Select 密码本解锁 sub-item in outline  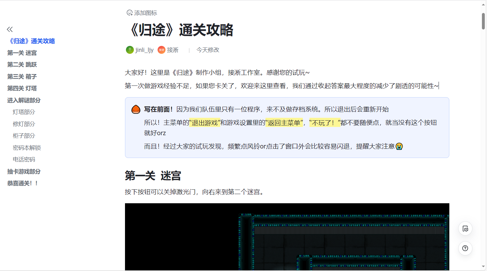(x=27, y=148)
